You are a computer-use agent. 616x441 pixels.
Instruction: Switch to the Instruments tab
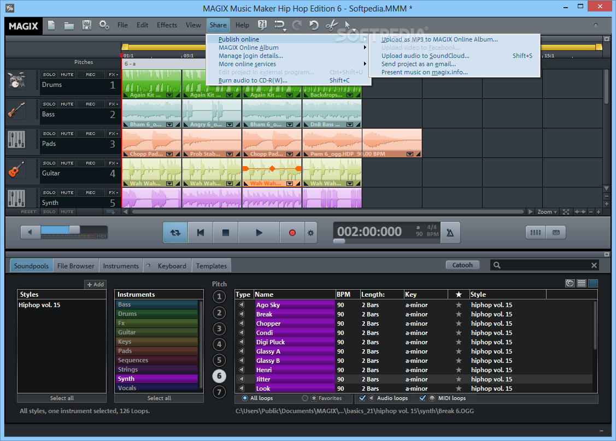pos(121,266)
